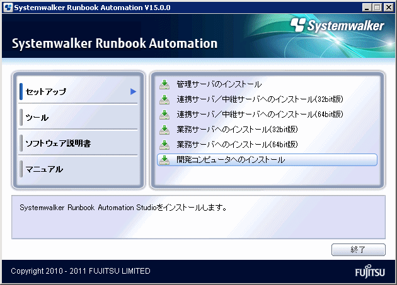Click the description text about Studio installation
The image size is (397, 285).
click(x=123, y=208)
